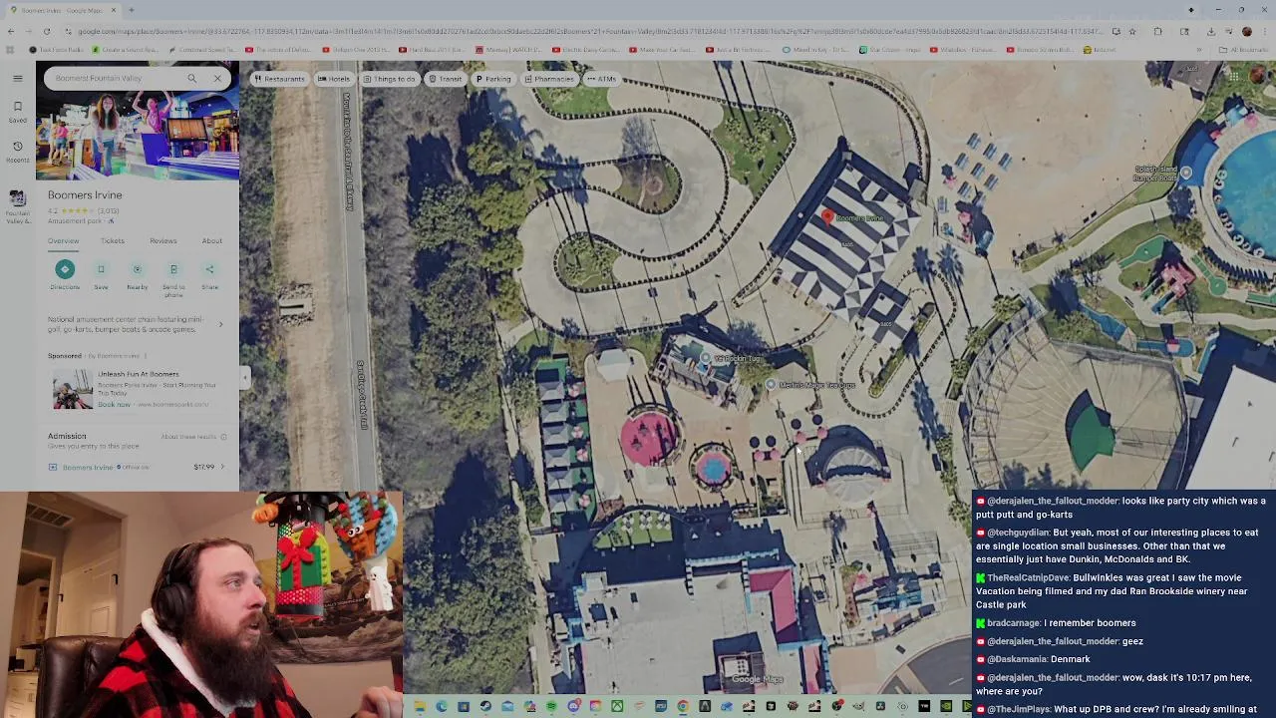Open the Unleash Fun At Boomers ad
This screenshot has width=1276, height=718.
(x=139, y=374)
